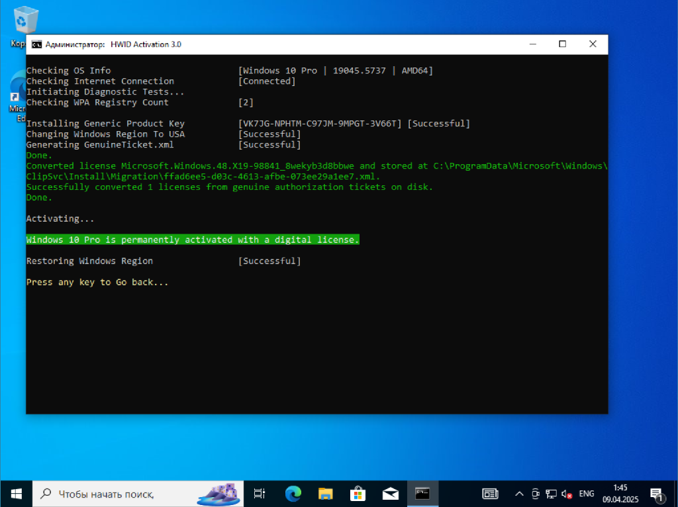Image resolution: width=678 pixels, height=507 pixels.
Task: Minimize the HWID Activation window
Action: point(533,44)
